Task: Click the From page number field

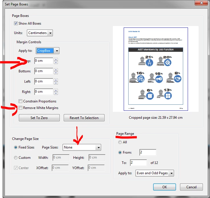Action: 148,153
